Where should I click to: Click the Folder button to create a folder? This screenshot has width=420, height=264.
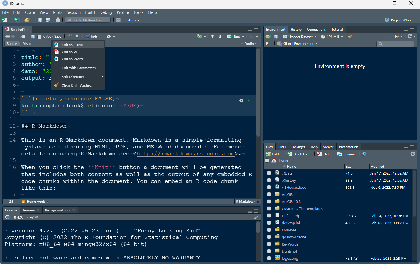pyautogui.click(x=274, y=154)
